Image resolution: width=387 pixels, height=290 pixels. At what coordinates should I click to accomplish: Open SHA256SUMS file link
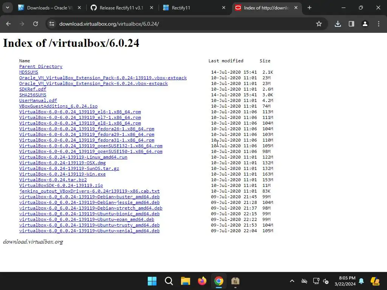(x=33, y=95)
